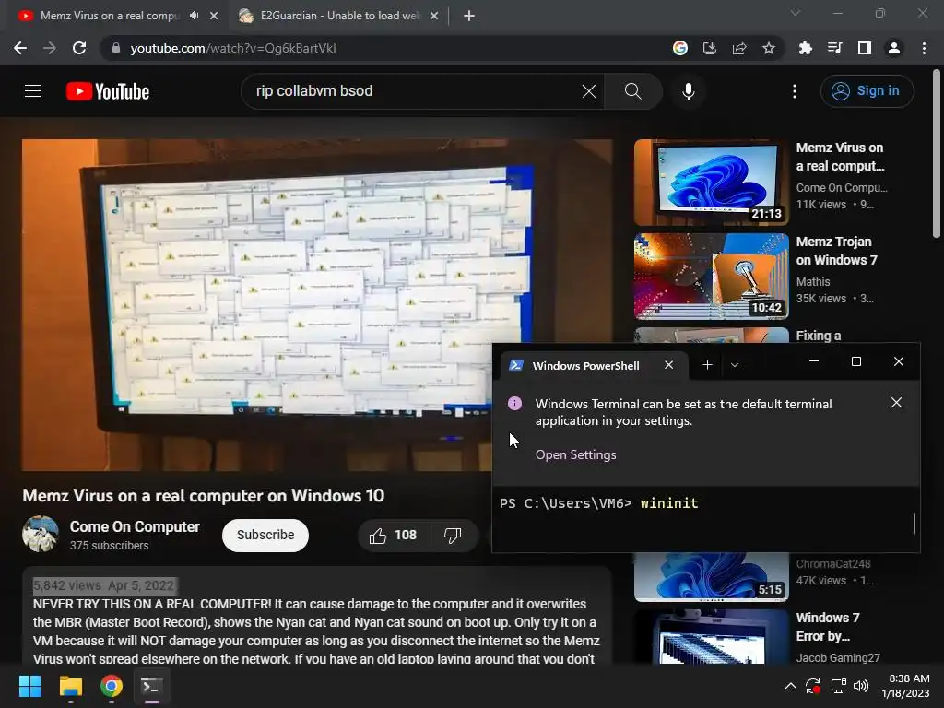Bookmark this page with the star
The width and height of the screenshot is (944, 708).
point(769,48)
